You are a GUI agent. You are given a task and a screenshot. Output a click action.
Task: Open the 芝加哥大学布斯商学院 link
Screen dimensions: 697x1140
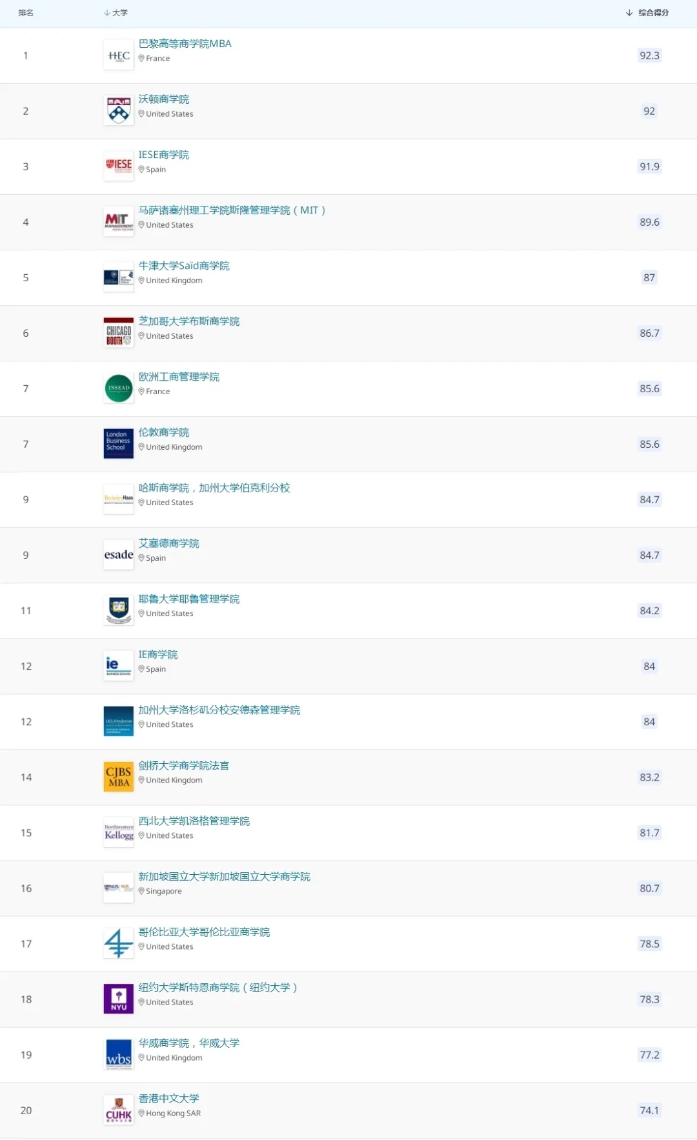(x=189, y=321)
